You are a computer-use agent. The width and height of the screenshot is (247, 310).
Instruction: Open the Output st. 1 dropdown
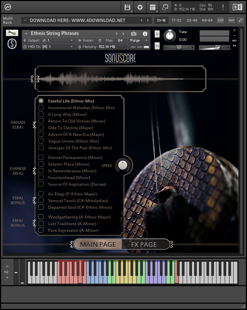[48, 41]
